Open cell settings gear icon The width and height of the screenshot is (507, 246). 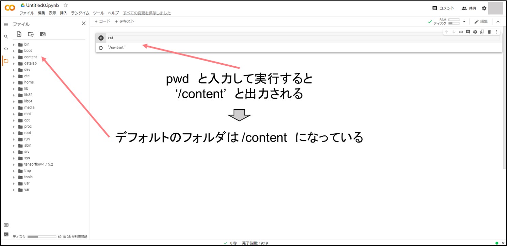tap(475, 32)
